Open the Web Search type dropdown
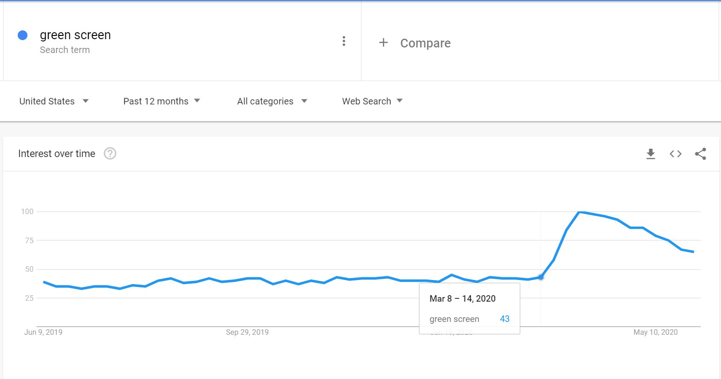This screenshot has height=379, width=721. pos(372,101)
